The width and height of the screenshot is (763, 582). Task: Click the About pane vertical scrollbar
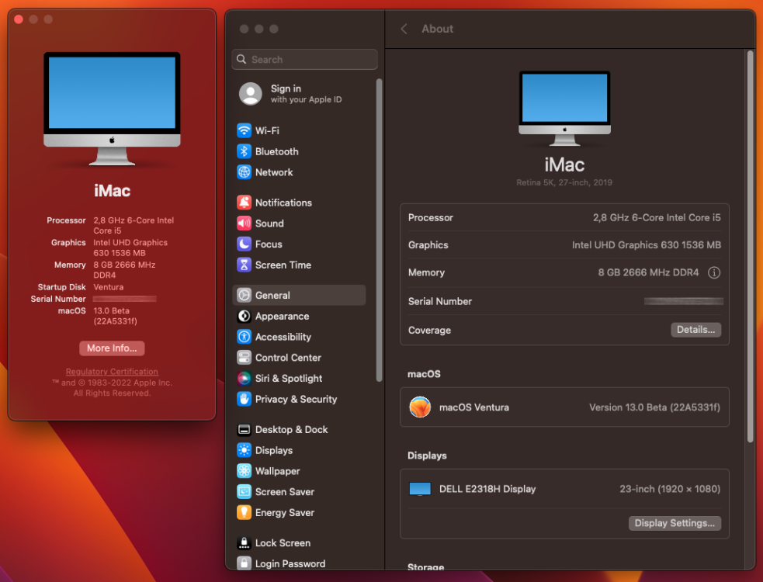(750, 246)
